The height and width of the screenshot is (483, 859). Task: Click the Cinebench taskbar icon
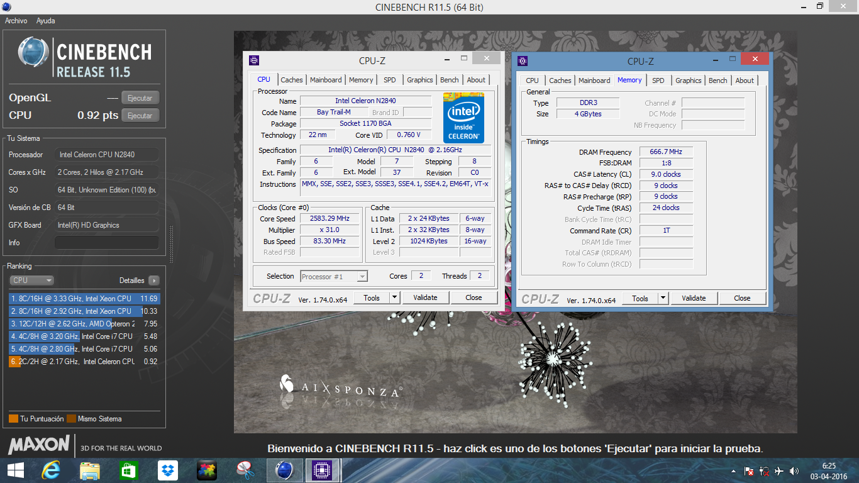284,470
